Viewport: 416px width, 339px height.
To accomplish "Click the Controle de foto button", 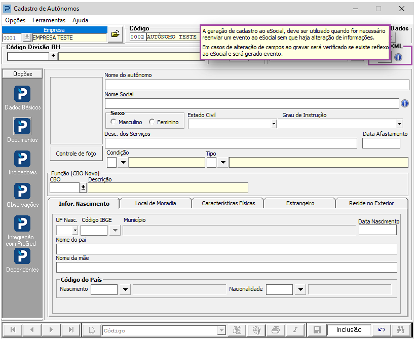I will [x=76, y=154].
